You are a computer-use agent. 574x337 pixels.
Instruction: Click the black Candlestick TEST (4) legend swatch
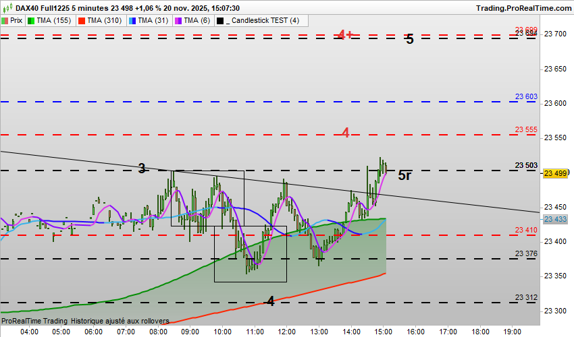(x=220, y=21)
